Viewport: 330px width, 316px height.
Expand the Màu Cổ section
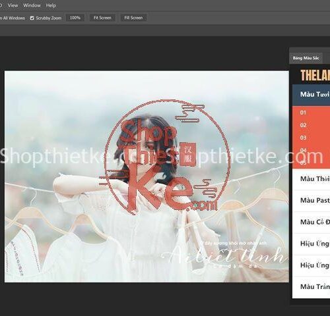tap(312, 222)
